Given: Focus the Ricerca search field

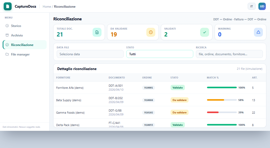Looking at the screenshot, I should tap(229, 54).
